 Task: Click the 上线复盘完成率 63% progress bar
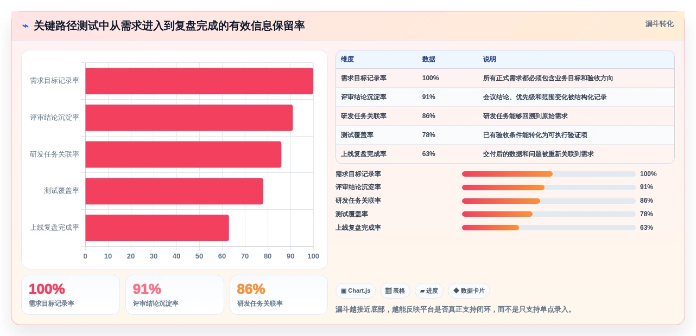549,228
